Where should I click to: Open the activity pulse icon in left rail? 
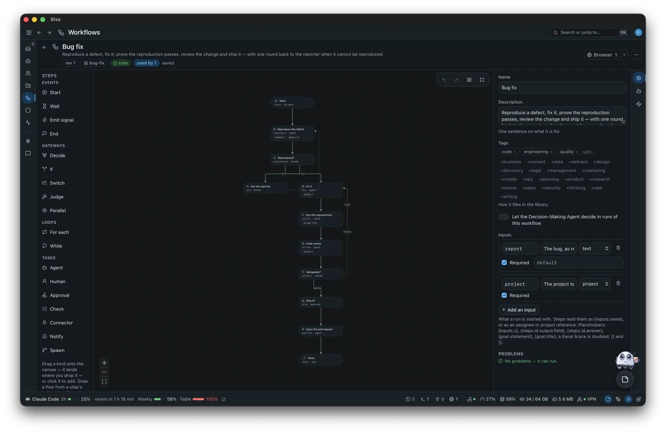[x=28, y=123]
